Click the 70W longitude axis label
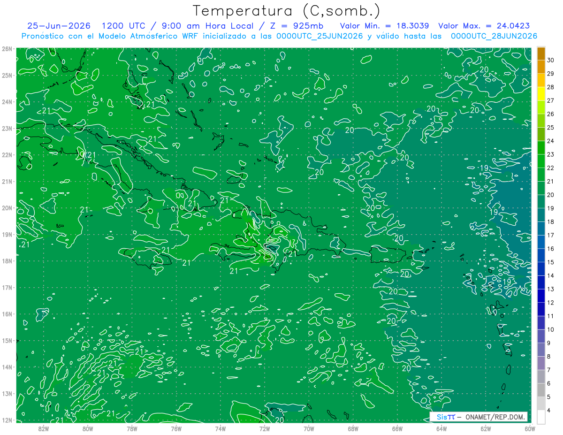 point(309,428)
